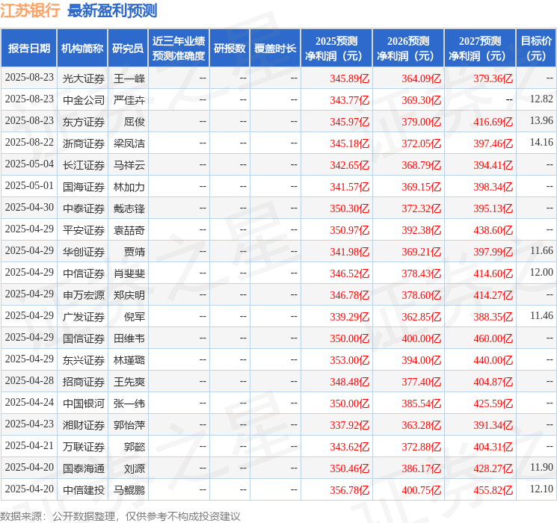Image resolution: width=557 pixels, height=523 pixels.
Task: Click institution name 招商证券
Action: [x=84, y=381]
